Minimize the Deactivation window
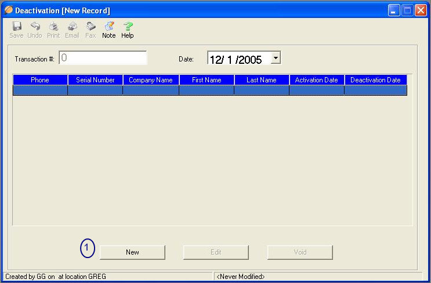The width and height of the screenshot is (431, 283). click(x=394, y=10)
